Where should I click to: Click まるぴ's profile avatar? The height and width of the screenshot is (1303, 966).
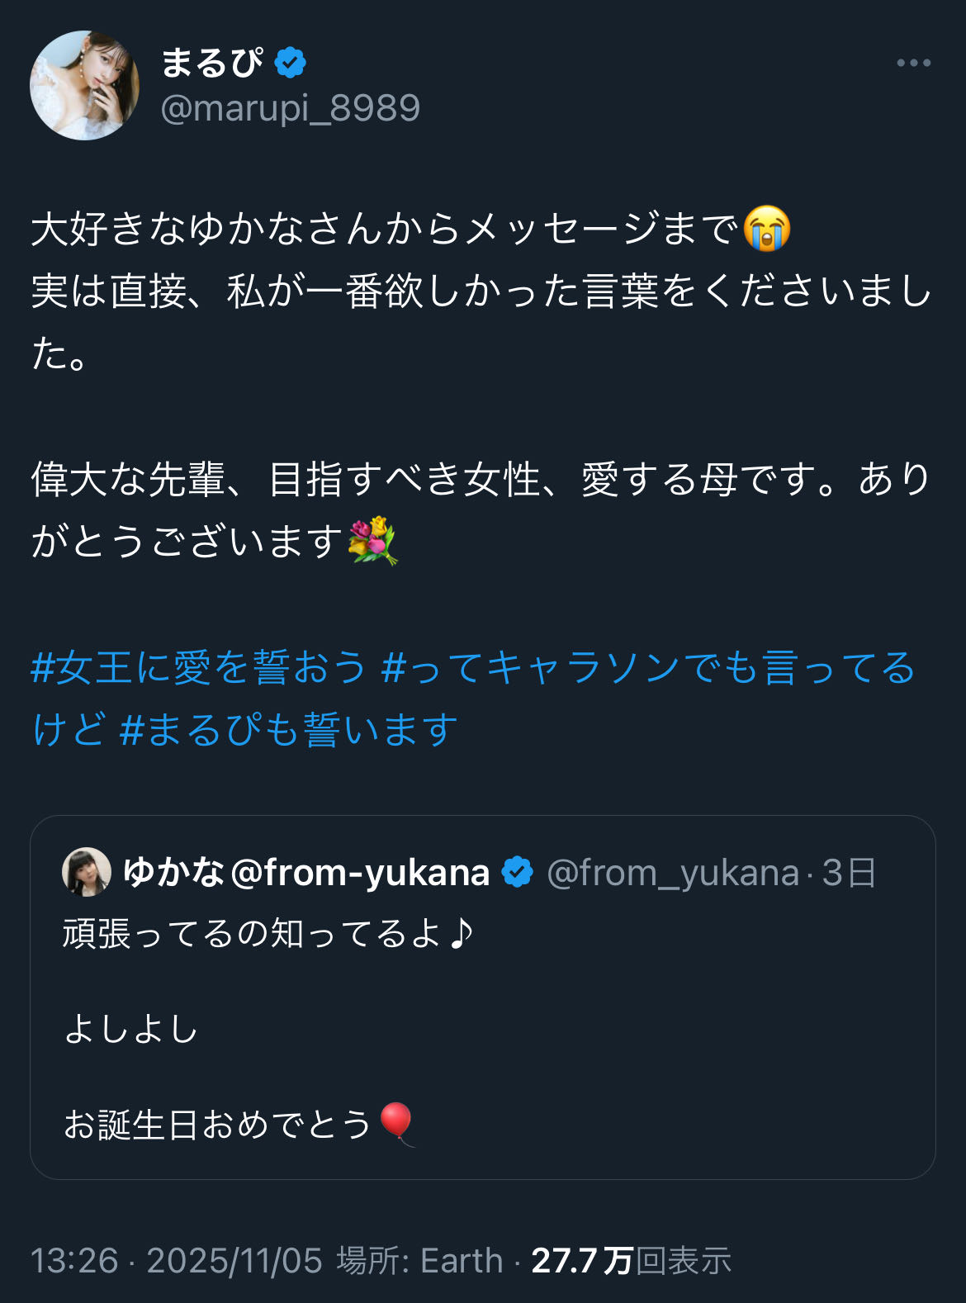[84, 85]
